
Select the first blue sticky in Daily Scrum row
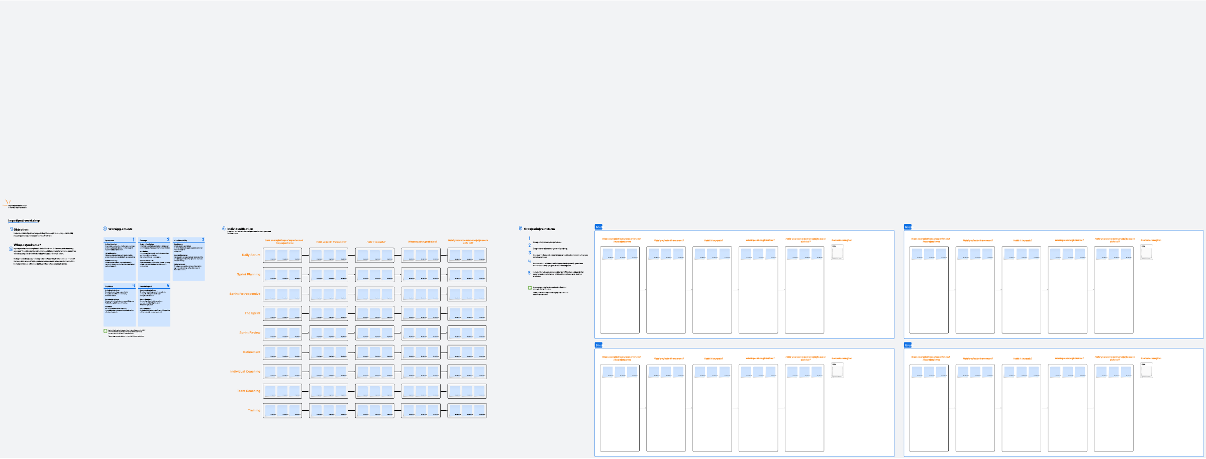[270, 255]
